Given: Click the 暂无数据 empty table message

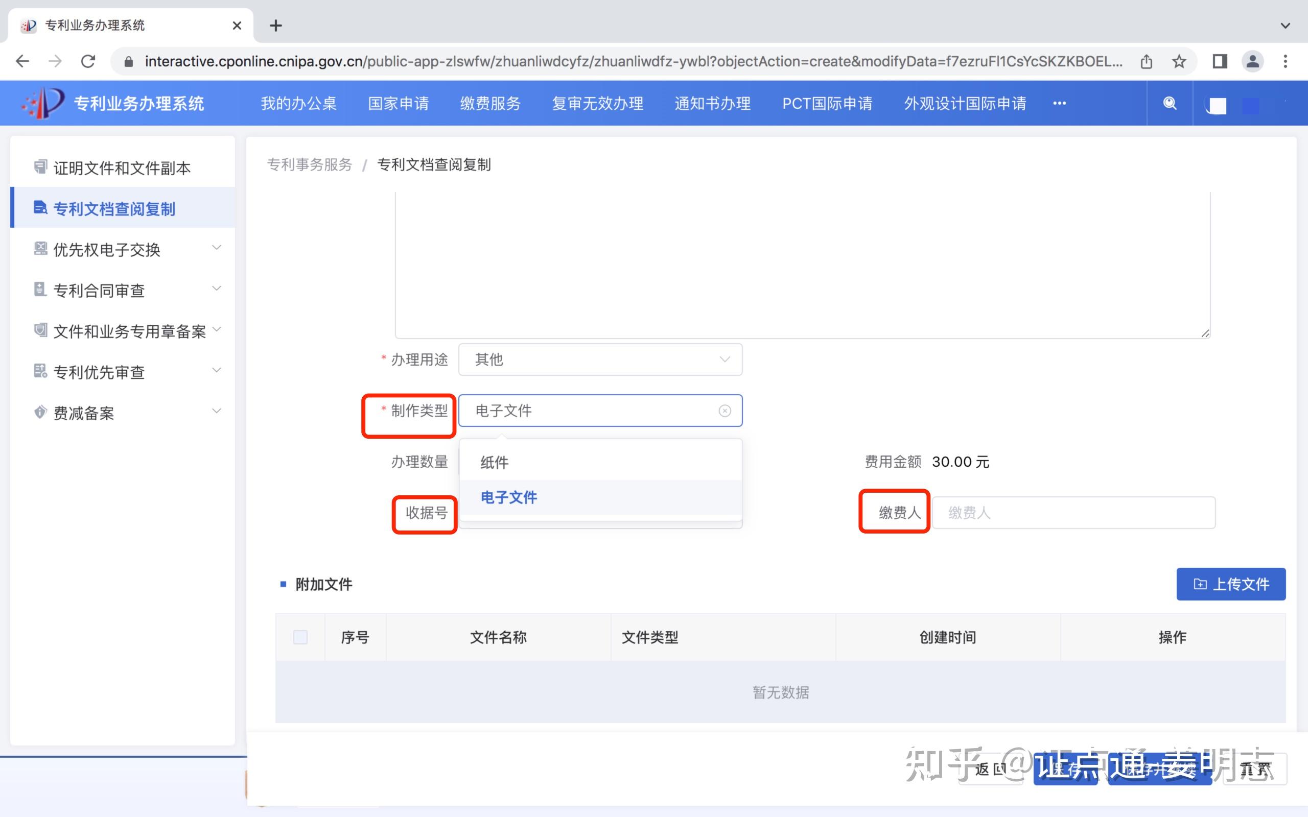Looking at the screenshot, I should [x=781, y=692].
